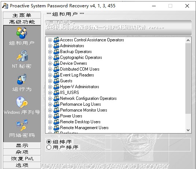
Task: Click the Guests group icon
Action: coord(56,81)
